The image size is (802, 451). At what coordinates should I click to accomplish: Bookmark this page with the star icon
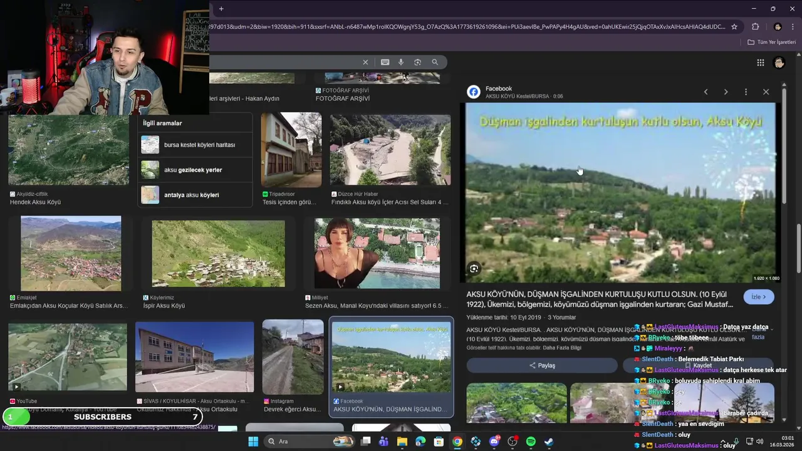(734, 27)
